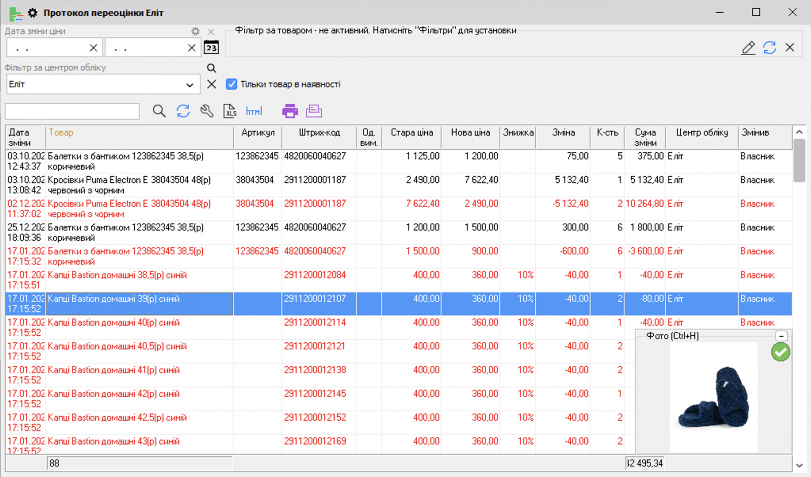Viewport: 811px width, 477px height.
Task: Open the print preview icon
Action: pyautogui.click(x=314, y=111)
